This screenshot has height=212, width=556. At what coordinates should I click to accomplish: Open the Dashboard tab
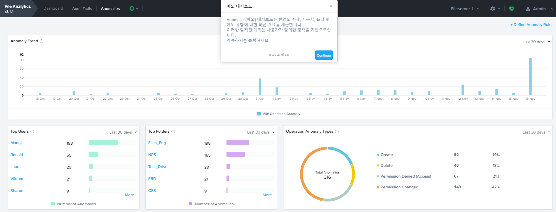[x=53, y=8]
